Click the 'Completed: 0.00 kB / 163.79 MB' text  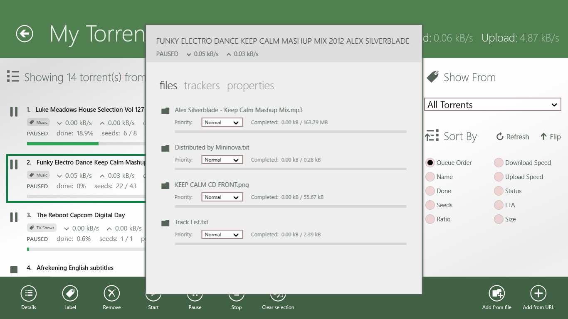click(x=289, y=123)
